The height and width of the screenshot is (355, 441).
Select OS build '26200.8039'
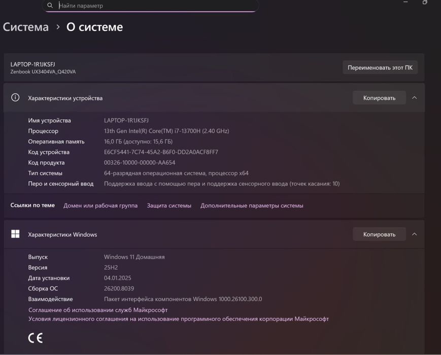click(x=119, y=289)
